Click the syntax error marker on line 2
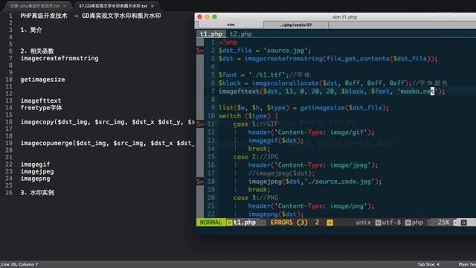The width and height of the screenshot is (476, 268). pyautogui.click(x=199, y=51)
